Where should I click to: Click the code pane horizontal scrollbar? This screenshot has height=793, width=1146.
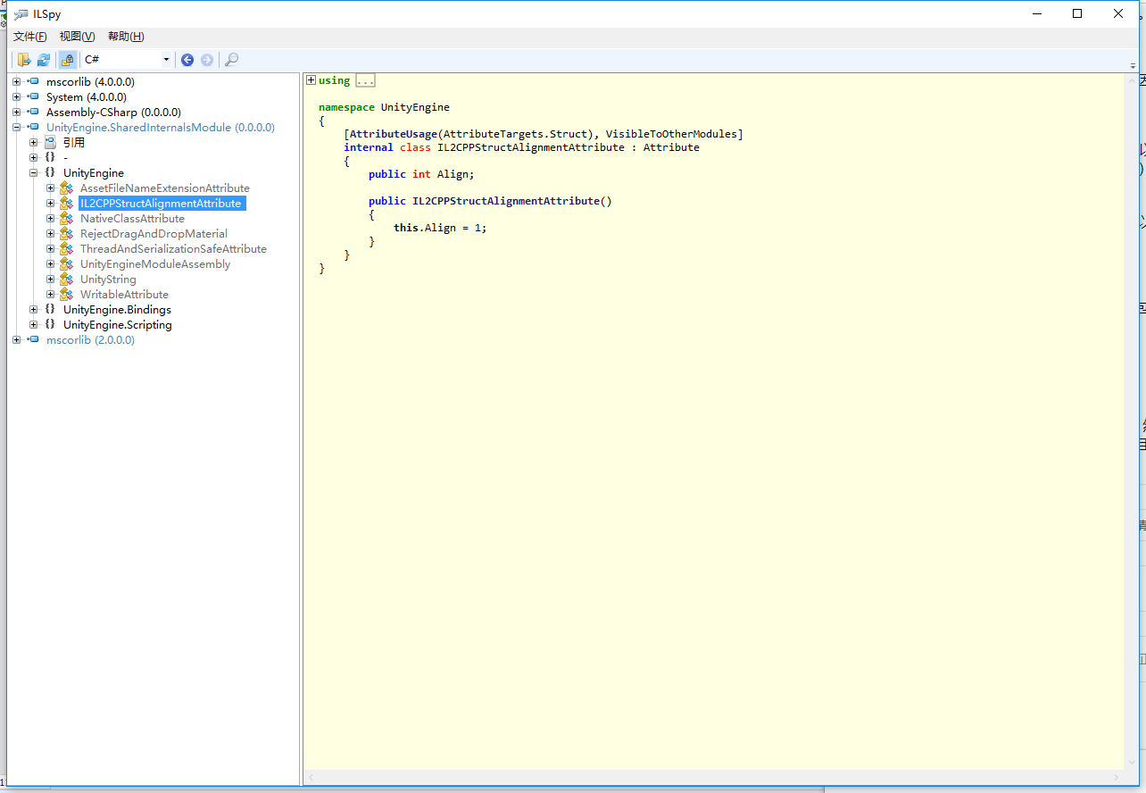[x=713, y=778]
